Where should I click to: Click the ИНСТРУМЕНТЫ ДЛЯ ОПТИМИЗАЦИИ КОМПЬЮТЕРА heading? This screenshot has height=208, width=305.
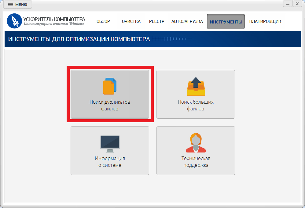(79, 39)
